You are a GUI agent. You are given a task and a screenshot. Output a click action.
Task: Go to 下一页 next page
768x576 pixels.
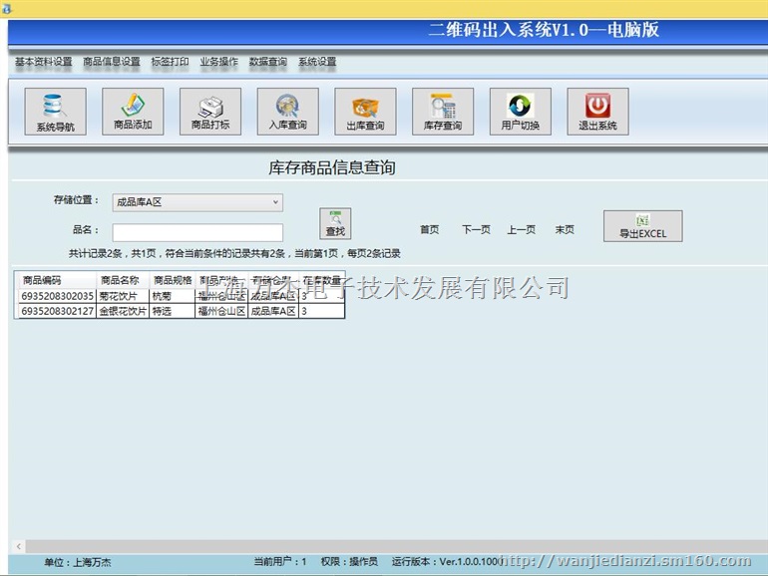tap(476, 229)
